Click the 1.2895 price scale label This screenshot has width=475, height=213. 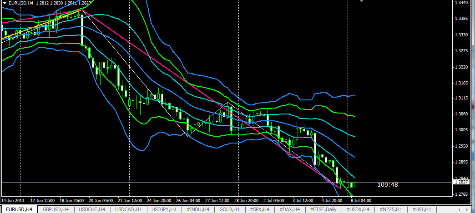click(x=461, y=162)
